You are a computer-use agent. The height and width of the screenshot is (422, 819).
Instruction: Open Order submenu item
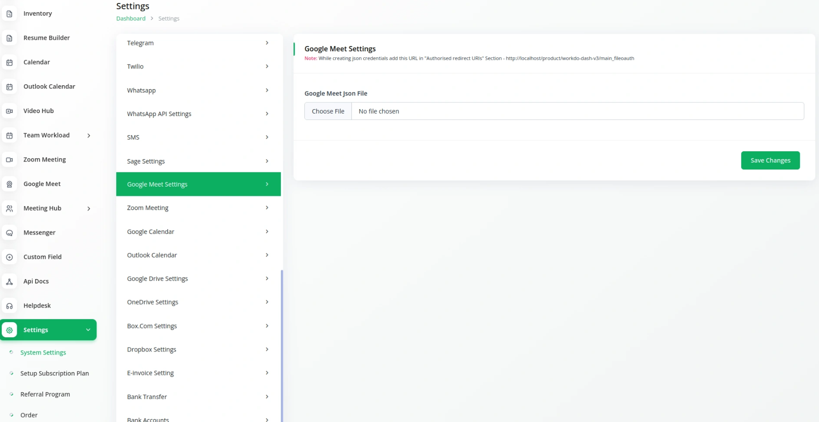point(29,415)
